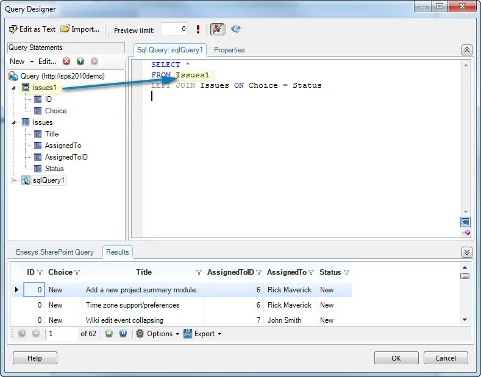Screen dimensions: 481x377
Task: Click the Edit as Text toolbar button
Action: (32, 29)
